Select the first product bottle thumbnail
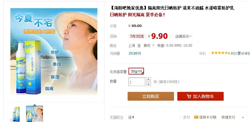 click(x=15, y=114)
